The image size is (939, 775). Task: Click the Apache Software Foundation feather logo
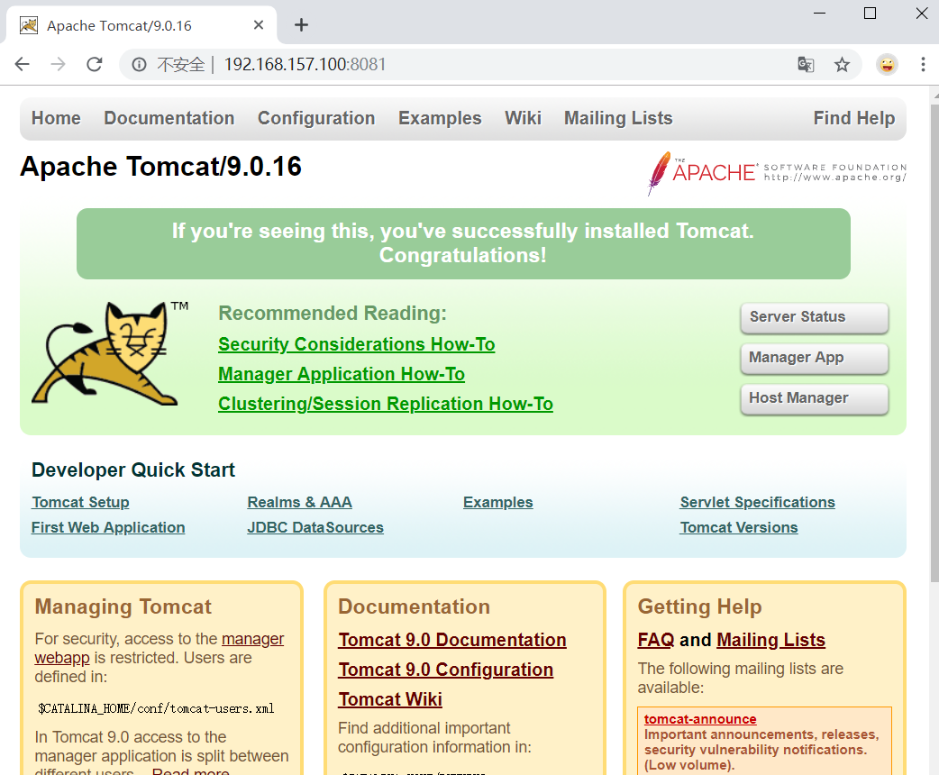[777, 172]
